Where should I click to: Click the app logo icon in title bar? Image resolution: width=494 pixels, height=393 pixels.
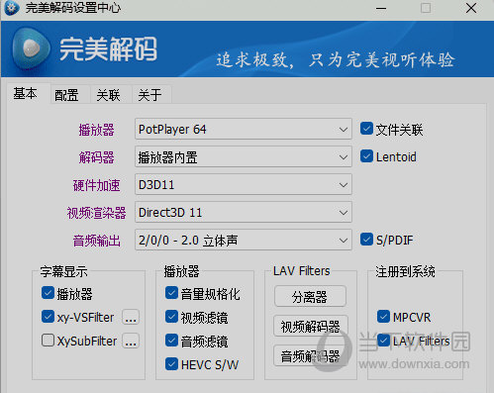[12, 8]
